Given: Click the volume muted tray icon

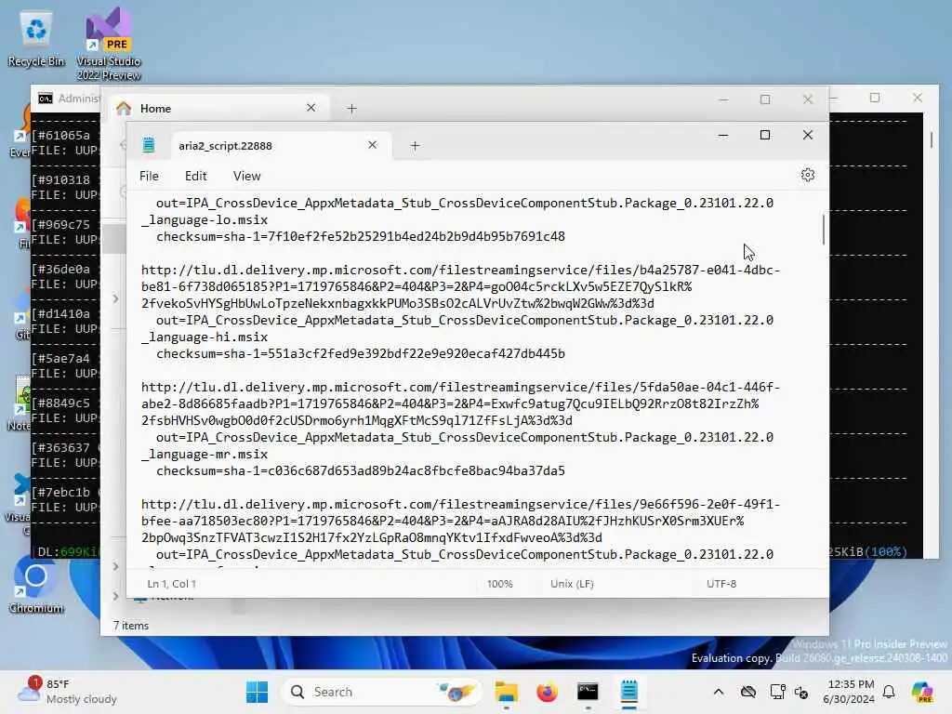Looking at the screenshot, I should point(801,692).
